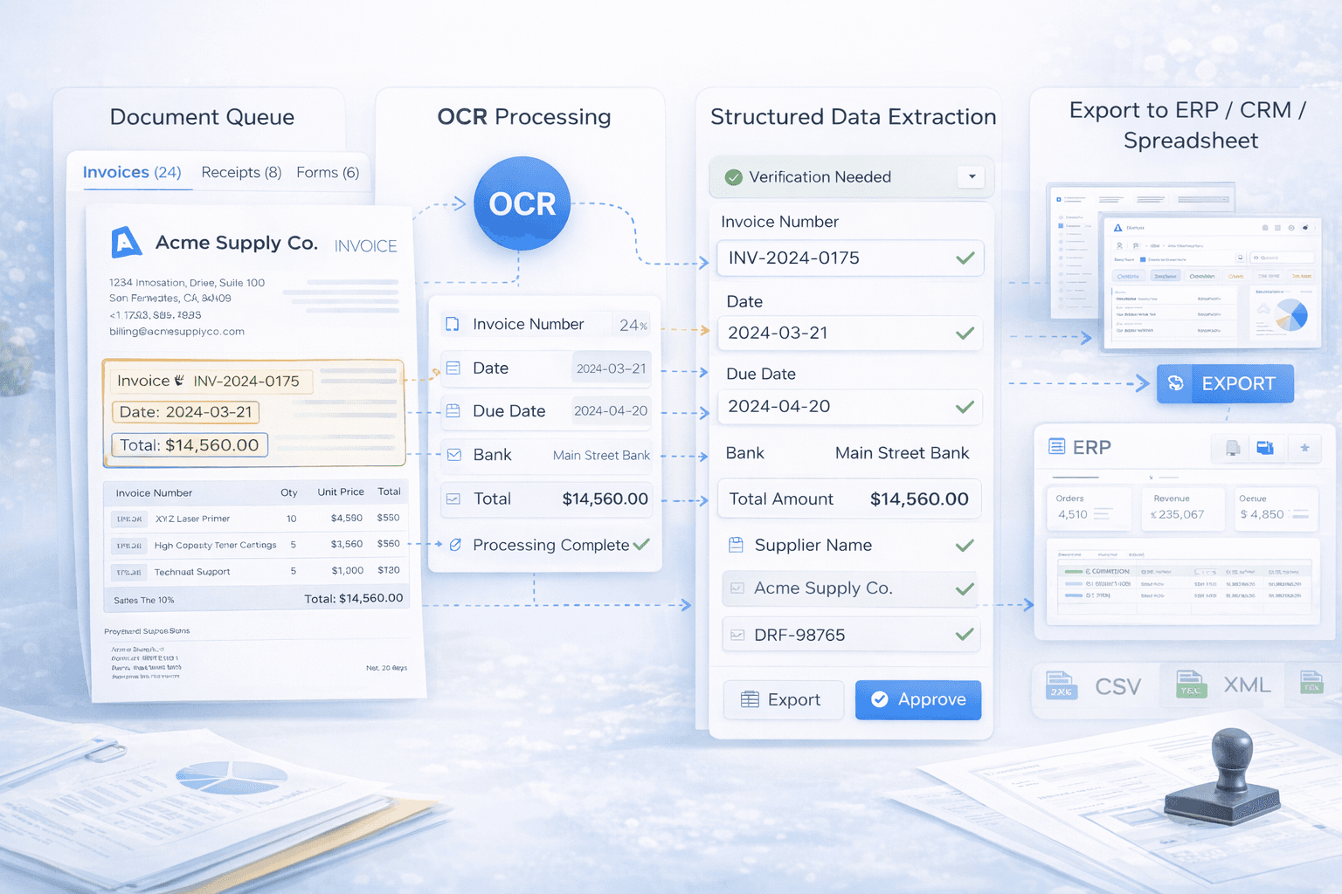1342x894 pixels.
Task: Toggle the Acme Supply Co. field checkmark
Action: click(965, 589)
